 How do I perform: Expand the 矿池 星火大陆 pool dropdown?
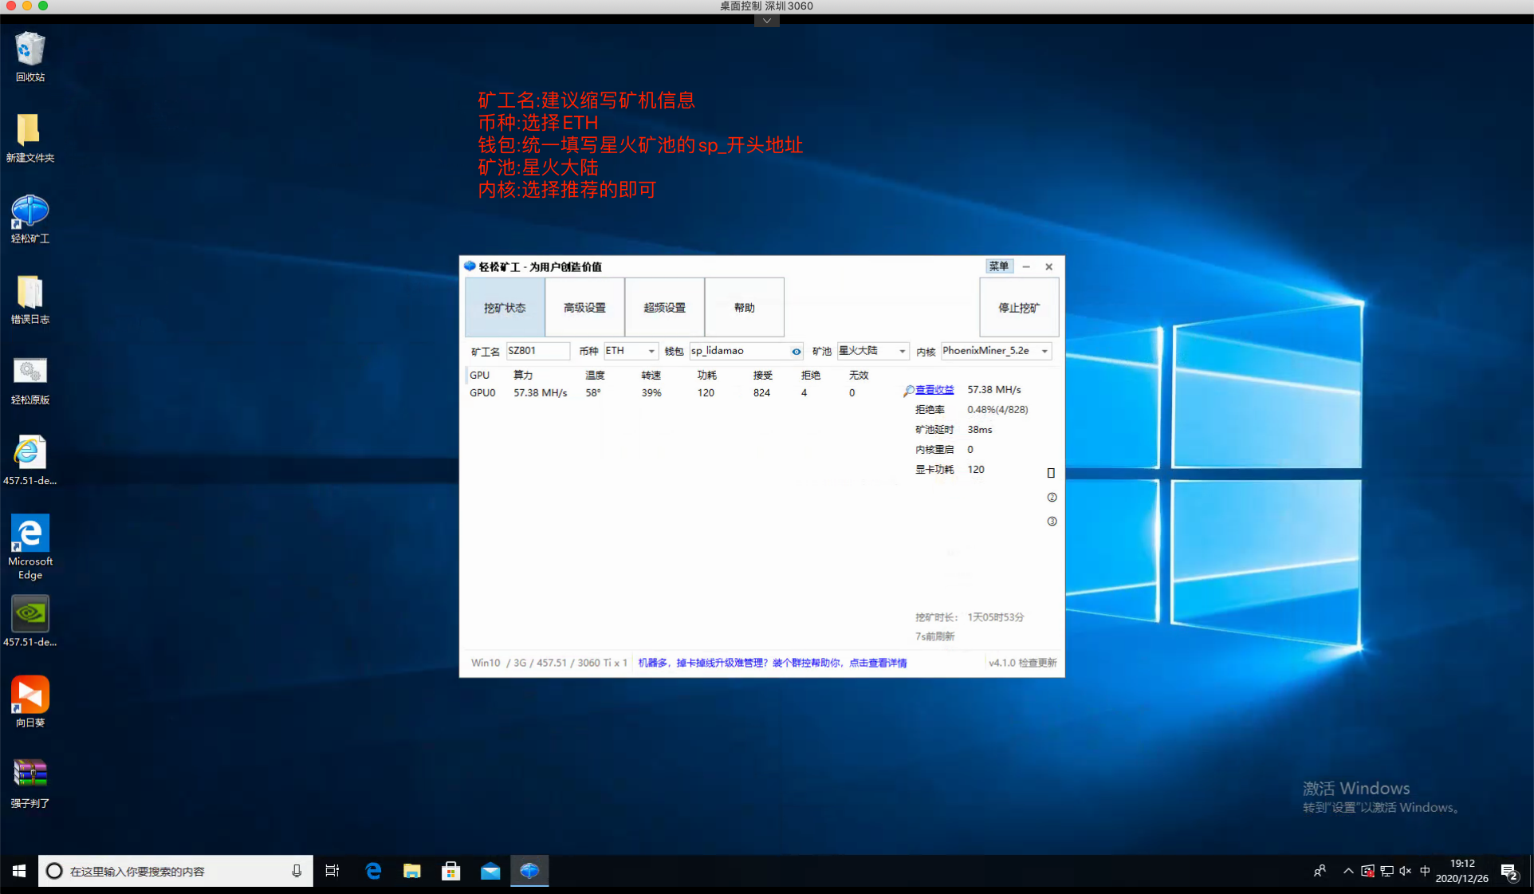coord(902,352)
